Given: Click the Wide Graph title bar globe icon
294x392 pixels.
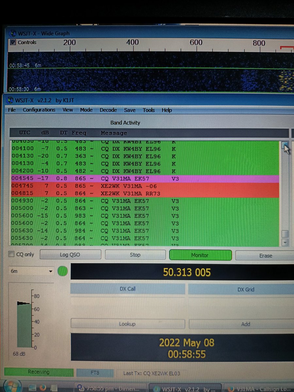Looking at the screenshot, I should click(13, 33).
